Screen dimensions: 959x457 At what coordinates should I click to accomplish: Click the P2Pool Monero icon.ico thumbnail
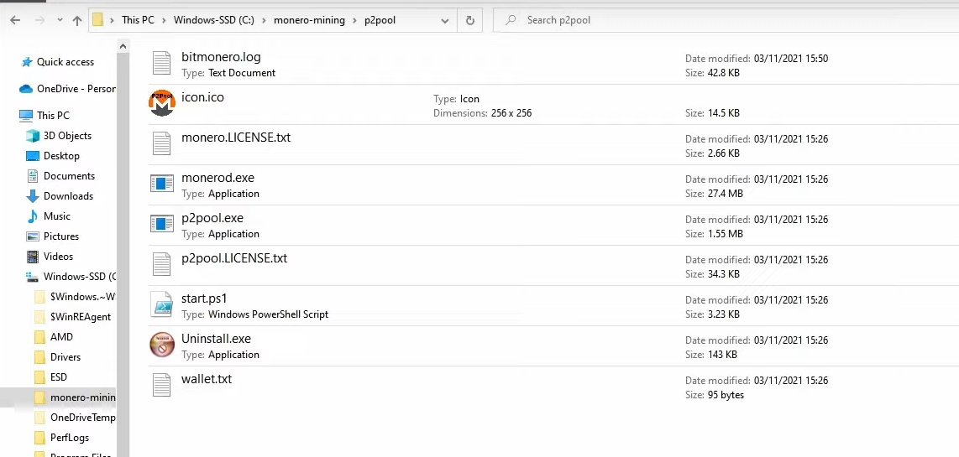click(x=162, y=104)
